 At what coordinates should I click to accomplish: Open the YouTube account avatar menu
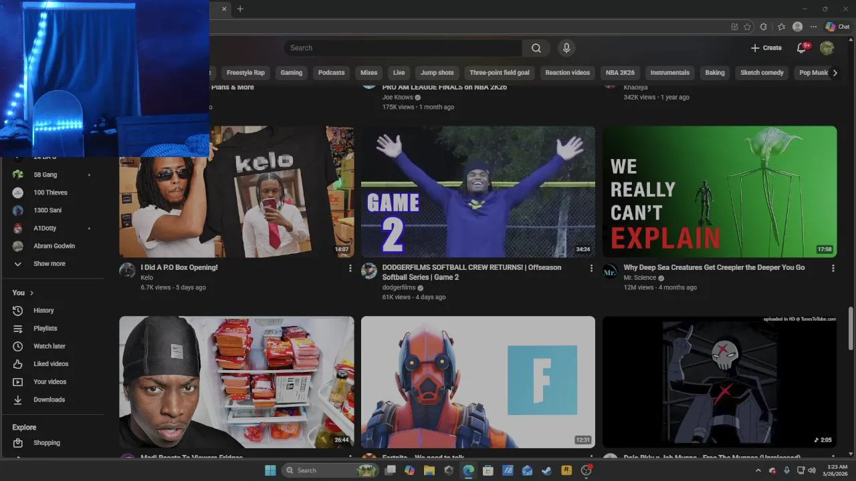coord(827,48)
